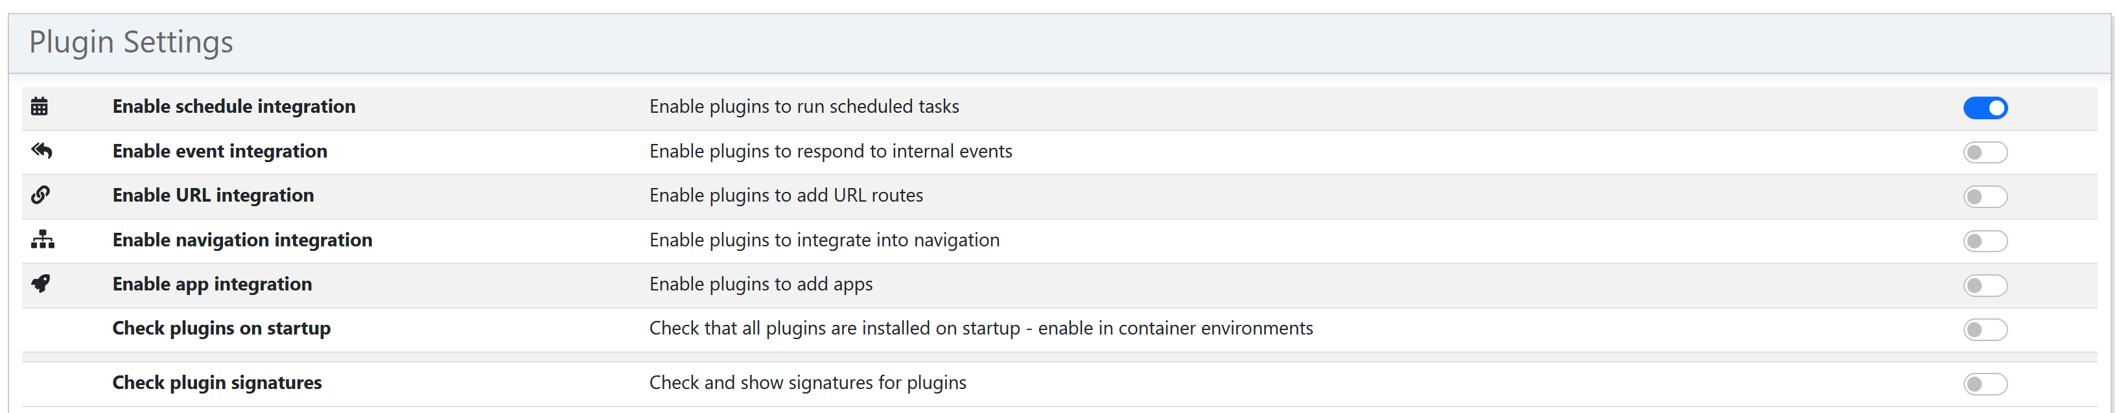The image size is (2121, 413).
Task: Click the 'Enable schedule integration' label
Action: (x=234, y=106)
